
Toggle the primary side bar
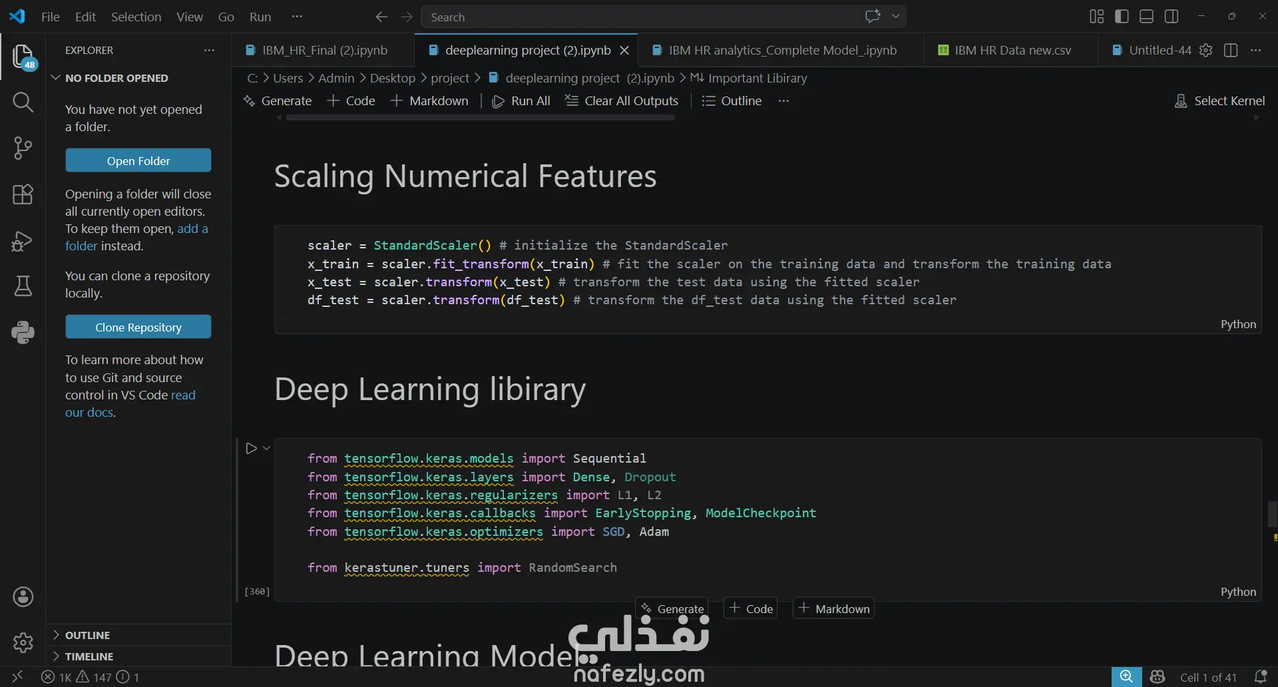[x=1122, y=17]
